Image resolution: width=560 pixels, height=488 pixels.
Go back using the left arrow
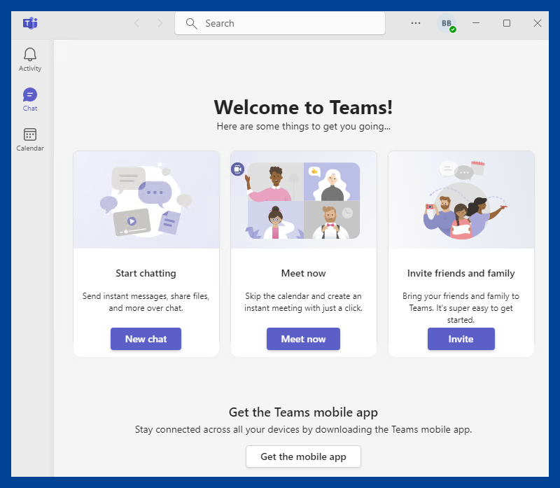pos(137,23)
